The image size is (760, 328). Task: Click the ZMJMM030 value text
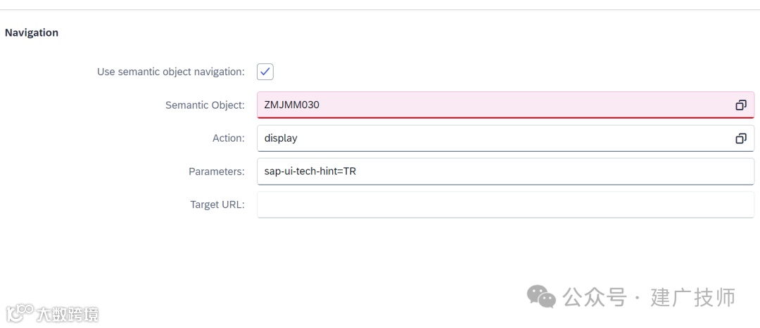point(291,105)
